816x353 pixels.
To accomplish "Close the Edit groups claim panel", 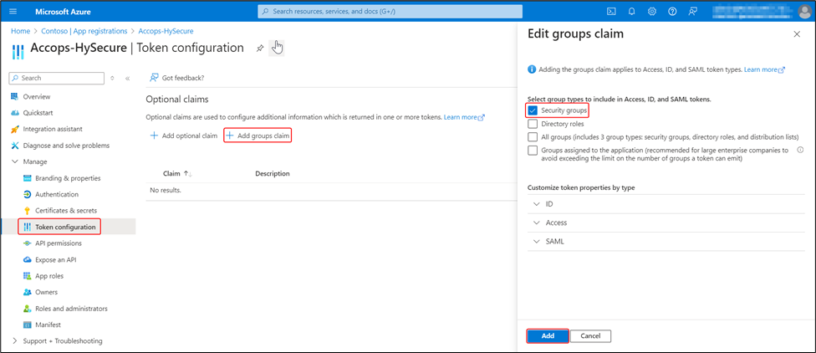I will (796, 34).
